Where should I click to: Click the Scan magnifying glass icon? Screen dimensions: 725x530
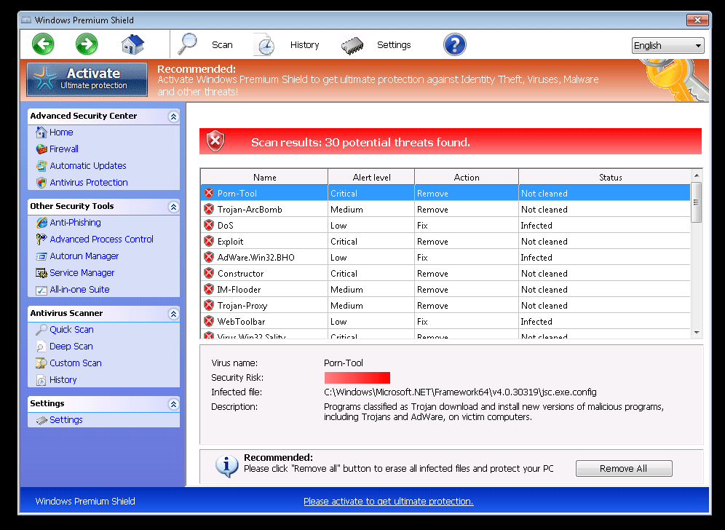point(189,44)
